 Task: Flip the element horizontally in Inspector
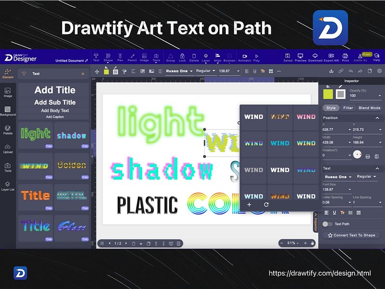[377, 156]
